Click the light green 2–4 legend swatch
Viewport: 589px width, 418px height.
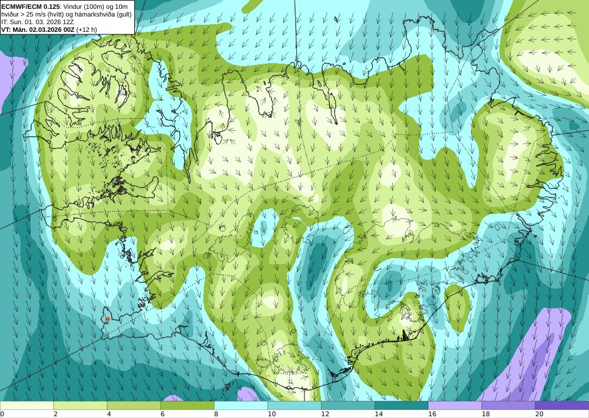80,406
